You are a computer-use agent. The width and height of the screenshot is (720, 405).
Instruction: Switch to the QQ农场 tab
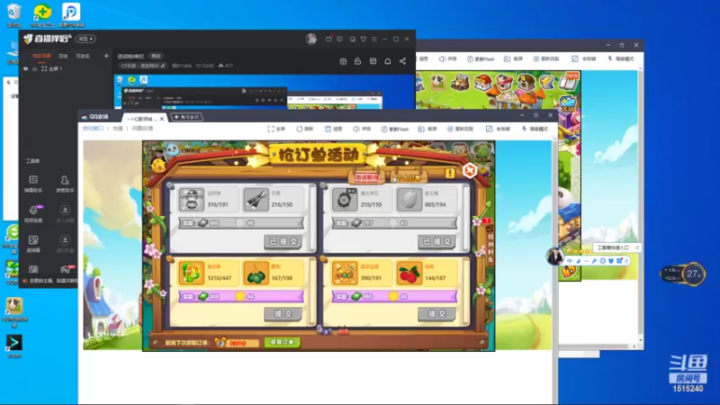(95, 117)
